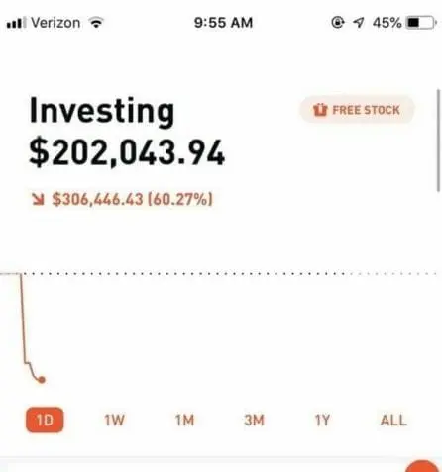Screen dimensions: 442x472
Task: Switch chart to 3M range
Action: (254, 421)
